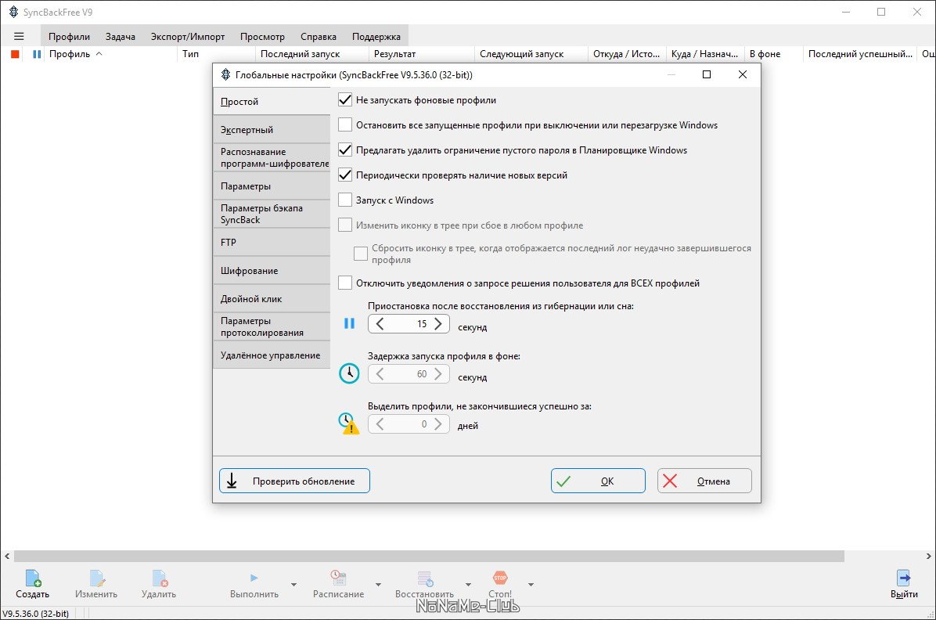This screenshot has height=620, width=936.
Task: Select the FTP settings tab
Action: pos(272,243)
